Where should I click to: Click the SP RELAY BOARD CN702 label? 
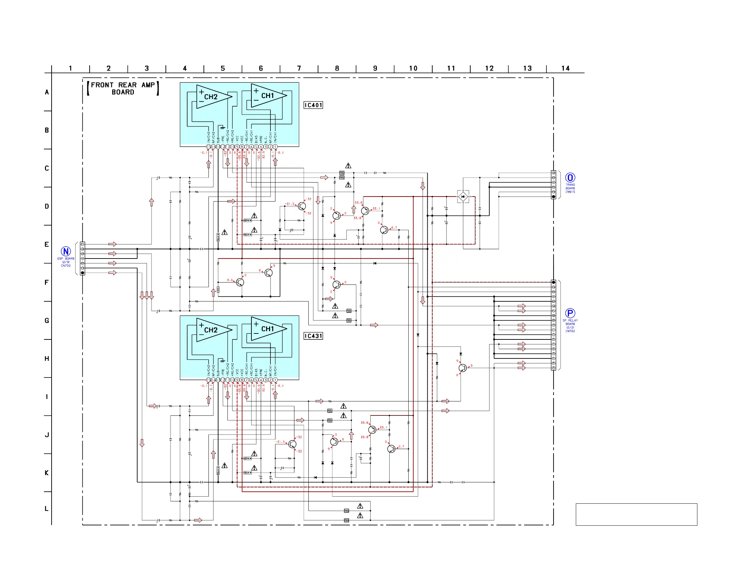pyautogui.click(x=570, y=325)
